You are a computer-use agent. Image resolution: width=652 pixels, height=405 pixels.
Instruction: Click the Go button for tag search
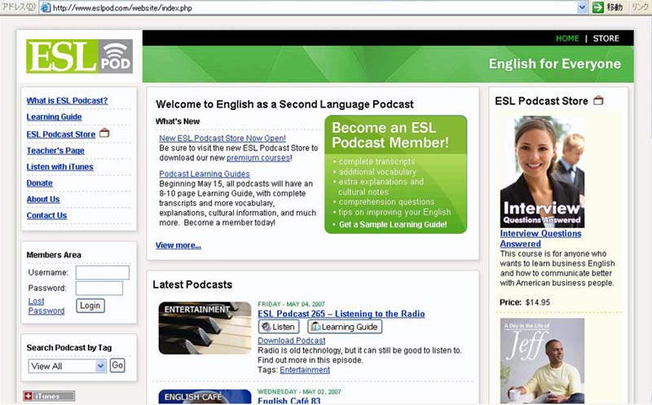[x=117, y=365]
